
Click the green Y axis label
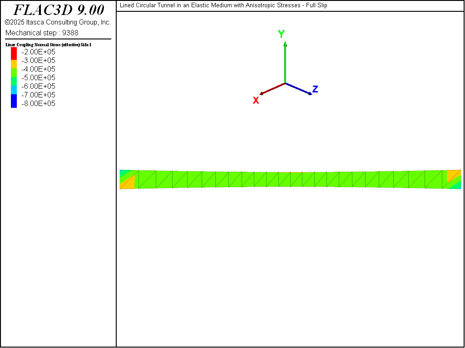(x=281, y=34)
